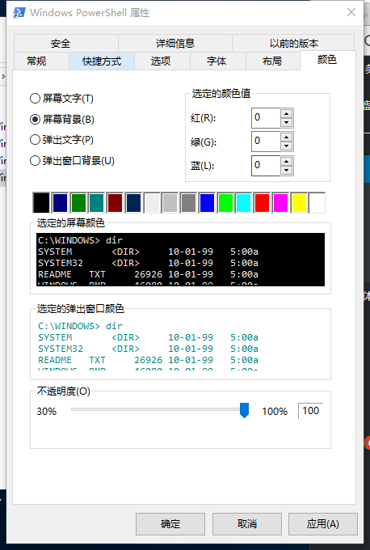Increase the 红(R) value with up arrow
This screenshot has height=550, width=370.
pyautogui.click(x=287, y=113)
